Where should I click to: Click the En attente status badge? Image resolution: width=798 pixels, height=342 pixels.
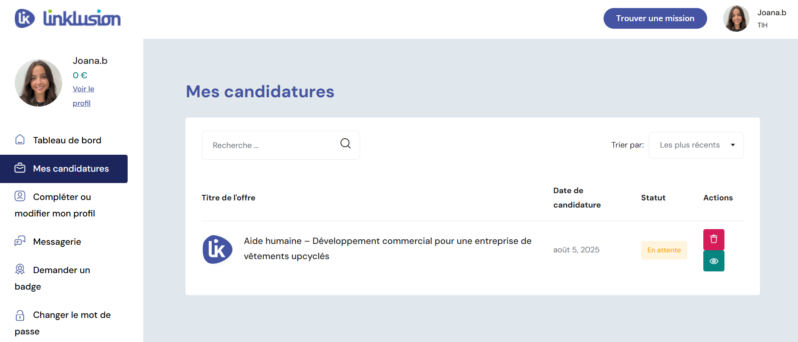(664, 250)
